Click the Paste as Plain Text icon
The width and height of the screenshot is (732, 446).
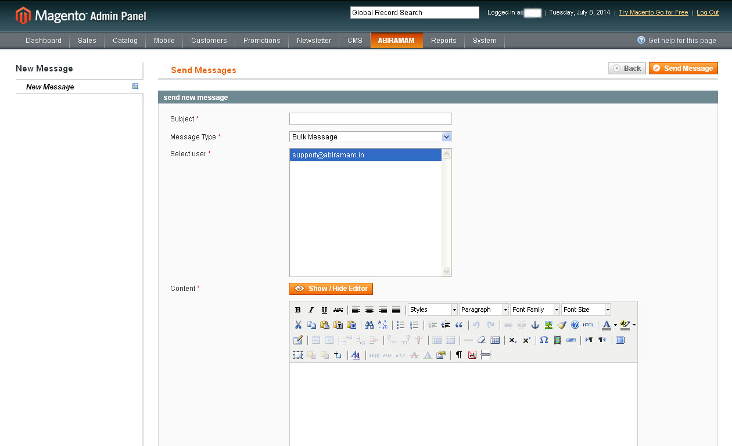(x=338, y=325)
